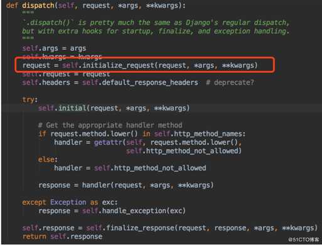Click the line 'self.args = args'
Screen dimensions: 322x245
click(x=54, y=48)
